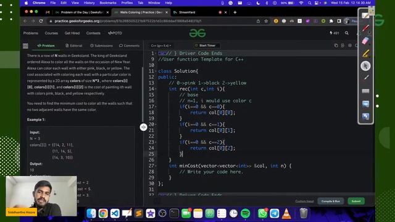
Task: Click the GeeksforGeeks logo
Action: tap(197, 33)
